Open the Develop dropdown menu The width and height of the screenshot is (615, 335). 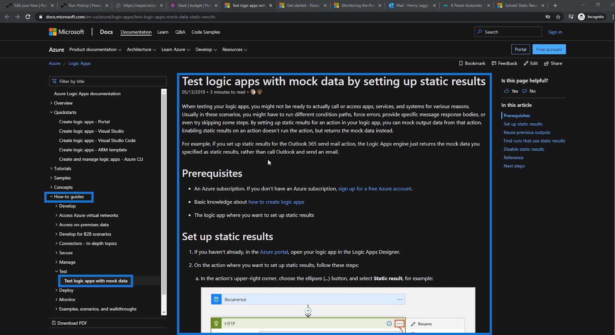(206, 50)
